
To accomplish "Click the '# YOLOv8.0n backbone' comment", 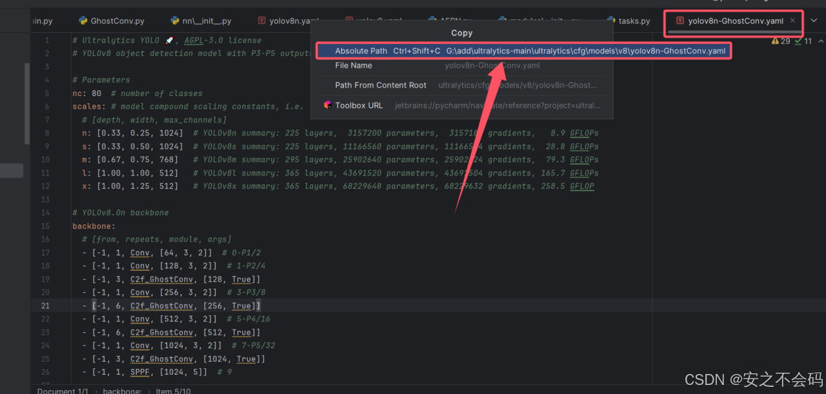I will 121,213.
